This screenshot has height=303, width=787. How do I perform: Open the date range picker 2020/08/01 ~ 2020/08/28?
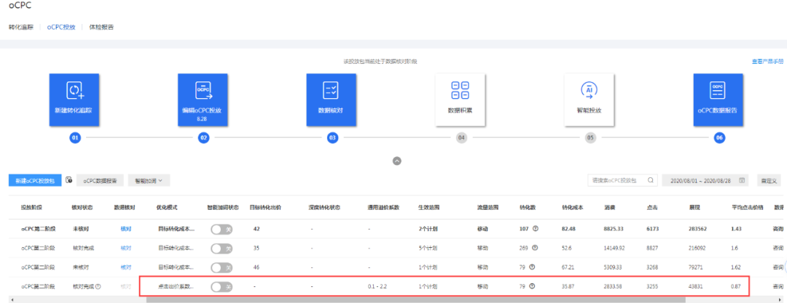pos(705,180)
